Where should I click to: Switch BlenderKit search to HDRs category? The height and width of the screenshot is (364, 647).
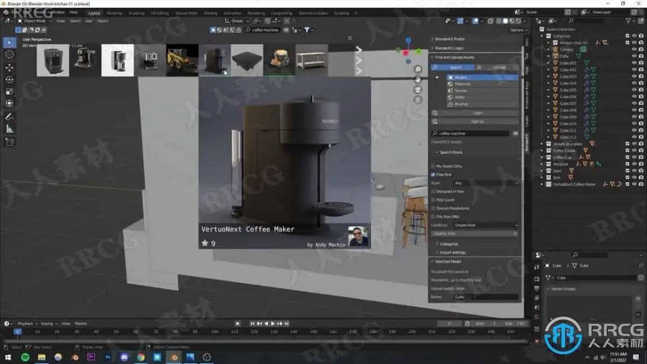(x=476, y=97)
